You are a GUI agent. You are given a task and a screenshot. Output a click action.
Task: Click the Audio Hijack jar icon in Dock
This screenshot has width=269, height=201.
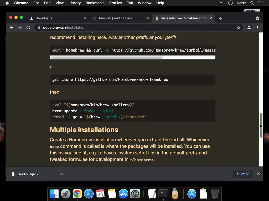point(175,193)
